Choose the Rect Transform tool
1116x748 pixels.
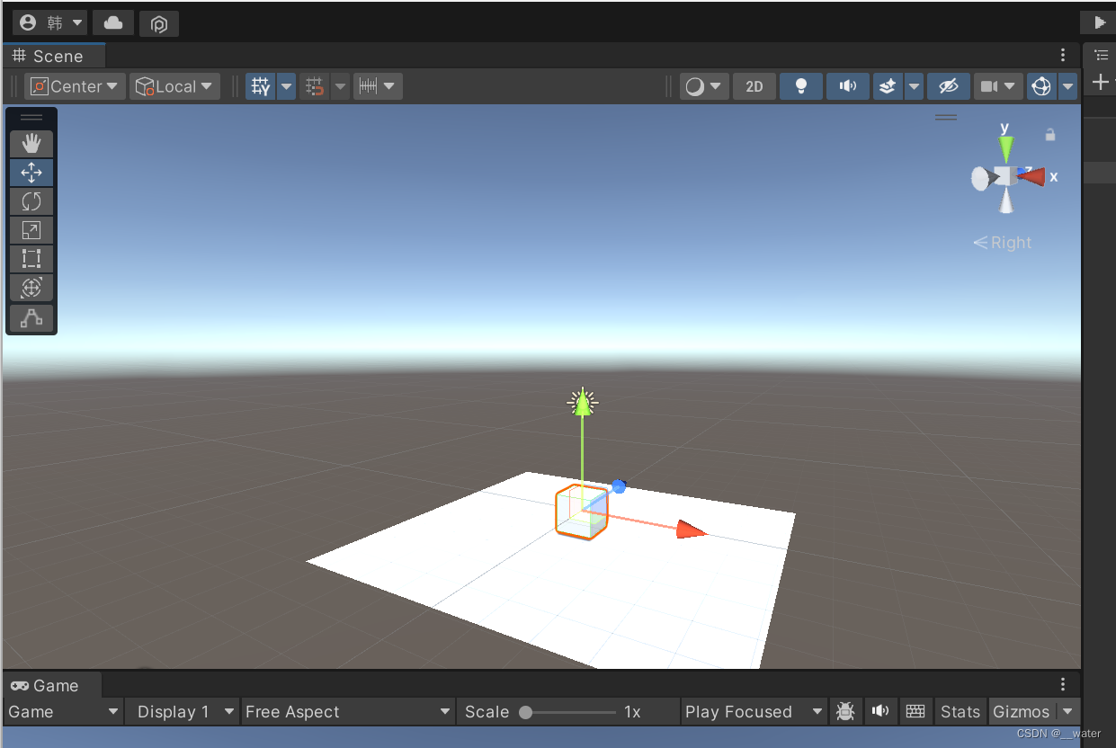click(x=31, y=258)
